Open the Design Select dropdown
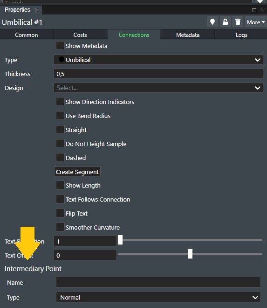Screen dimensions: 267x308 pyautogui.click(x=158, y=88)
